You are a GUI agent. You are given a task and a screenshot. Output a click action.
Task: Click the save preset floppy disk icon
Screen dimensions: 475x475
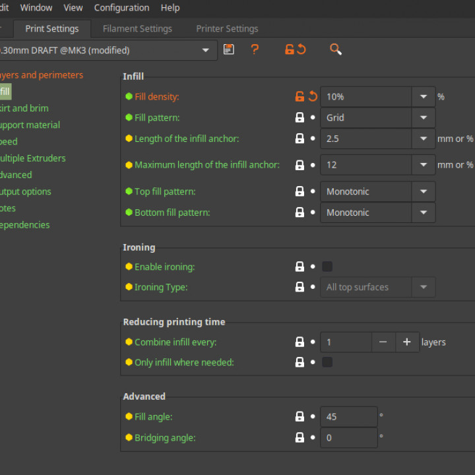(229, 49)
